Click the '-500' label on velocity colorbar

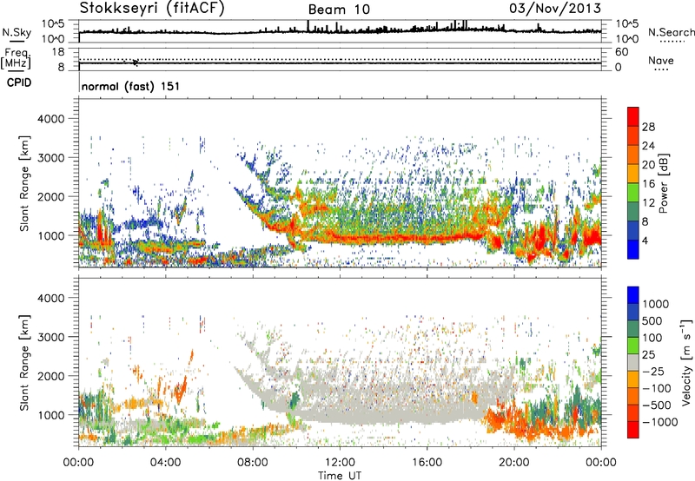point(656,405)
